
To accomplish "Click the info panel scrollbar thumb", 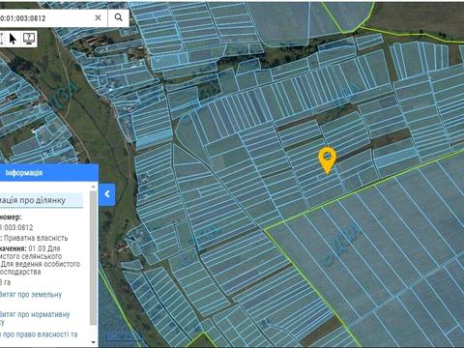I will click(x=94, y=258).
